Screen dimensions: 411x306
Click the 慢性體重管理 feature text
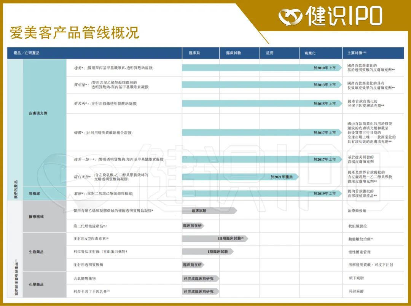pos(359,252)
